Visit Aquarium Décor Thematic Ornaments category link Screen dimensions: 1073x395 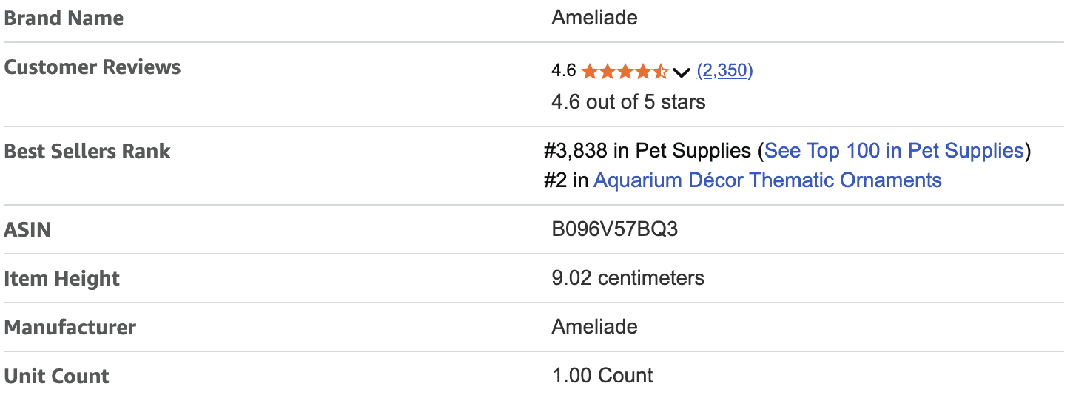pyautogui.click(x=767, y=180)
